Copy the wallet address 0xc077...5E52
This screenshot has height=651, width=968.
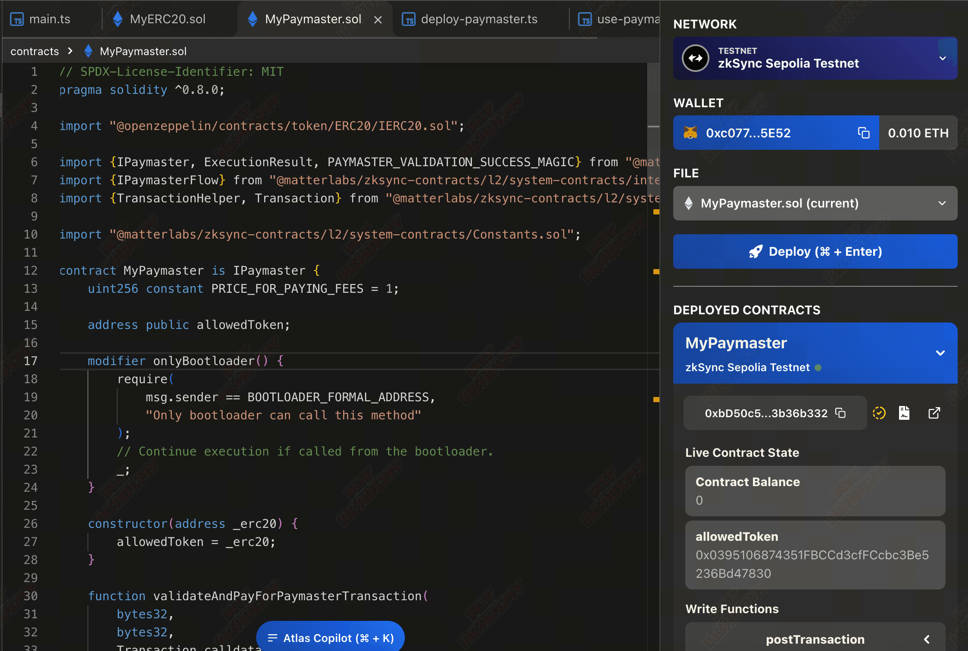coord(863,133)
